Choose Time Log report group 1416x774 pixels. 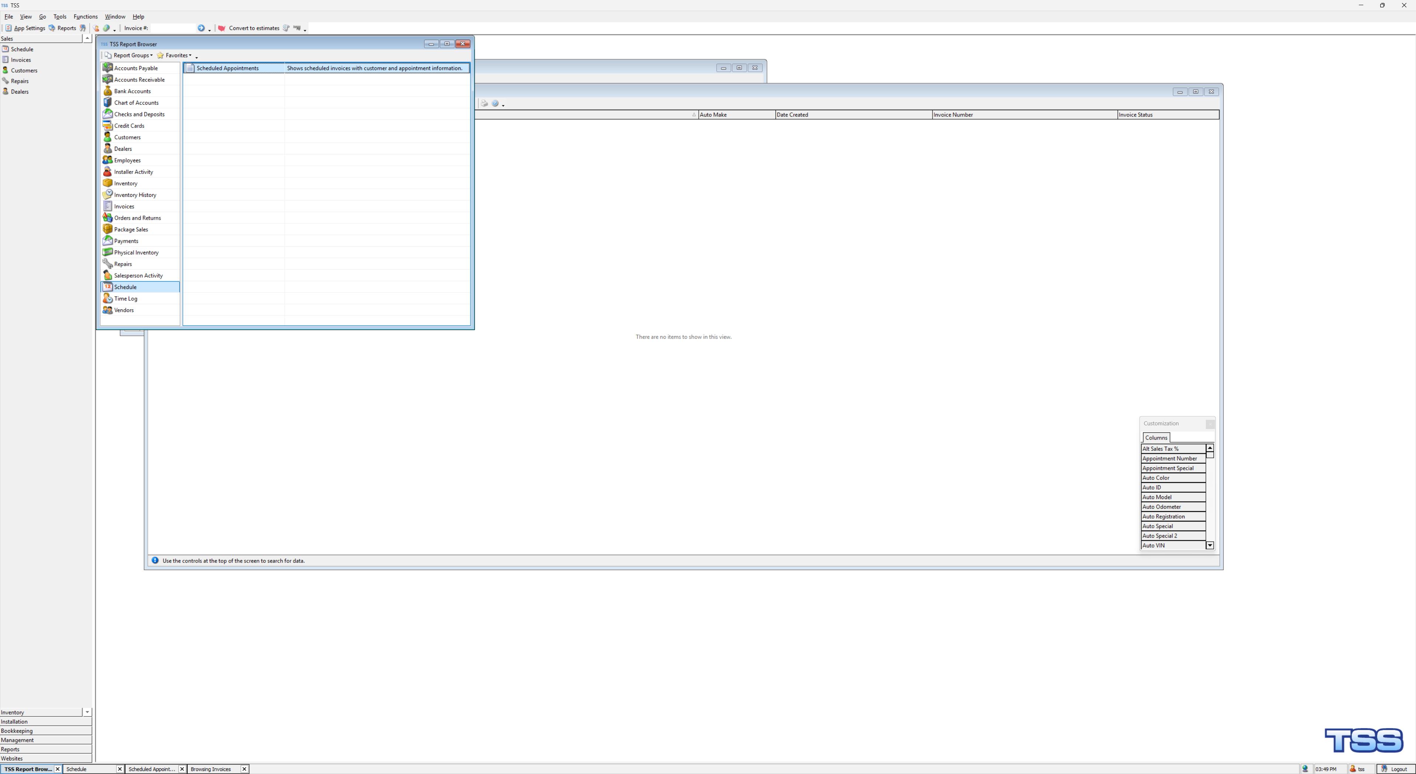pyautogui.click(x=125, y=299)
